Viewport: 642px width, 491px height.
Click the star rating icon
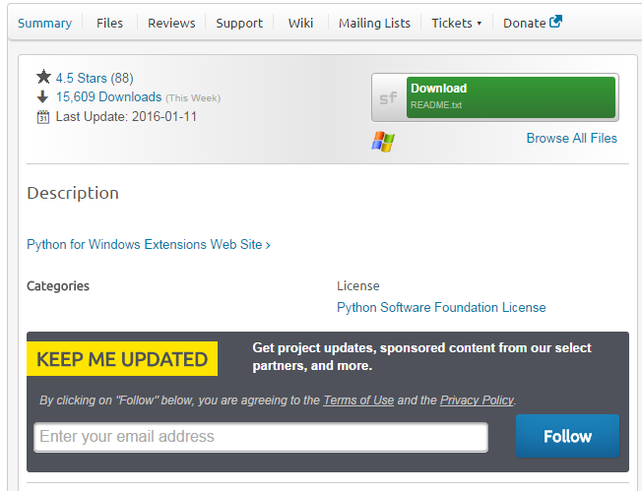pos(43,77)
